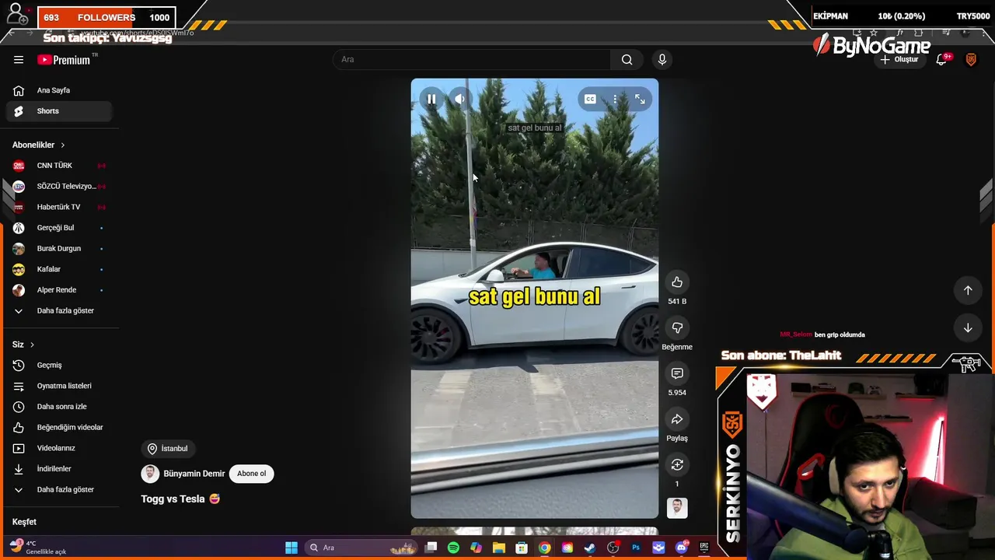This screenshot has height=560, width=995.
Task: Start voice search with microphone
Action: (662, 60)
